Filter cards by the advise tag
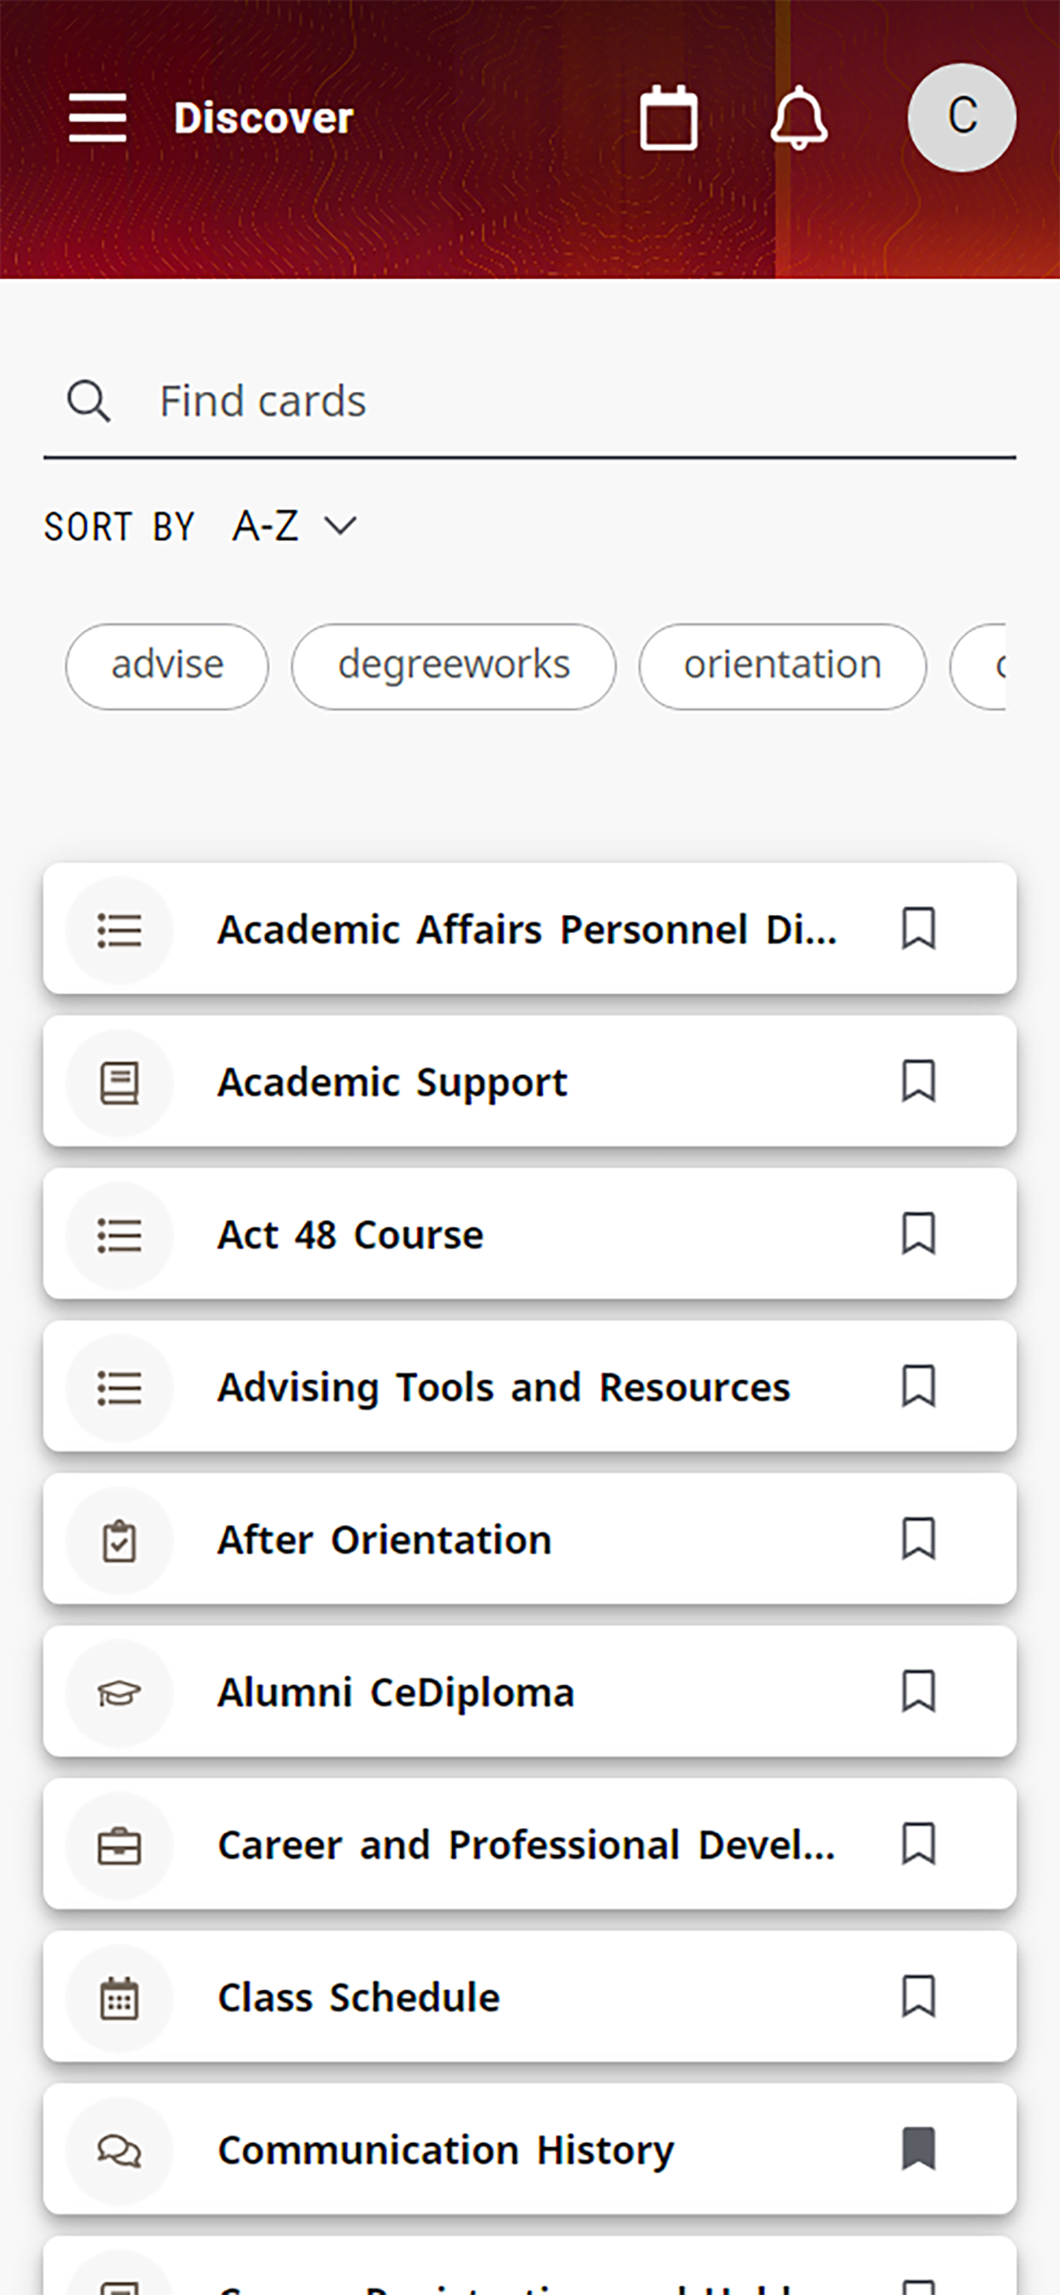The height and width of the screenshot is (2295, 1060). click(166, 665)
